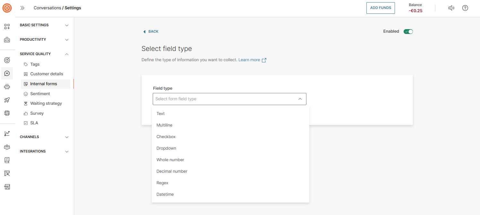The width and height of the screenshot is (480, 215).
Task: Expand the sidebar with double-chevron icon
Action: [x=22, y=8]
